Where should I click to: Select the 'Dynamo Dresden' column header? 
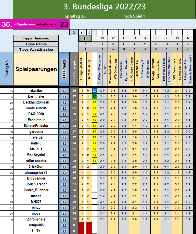point(126,69)
